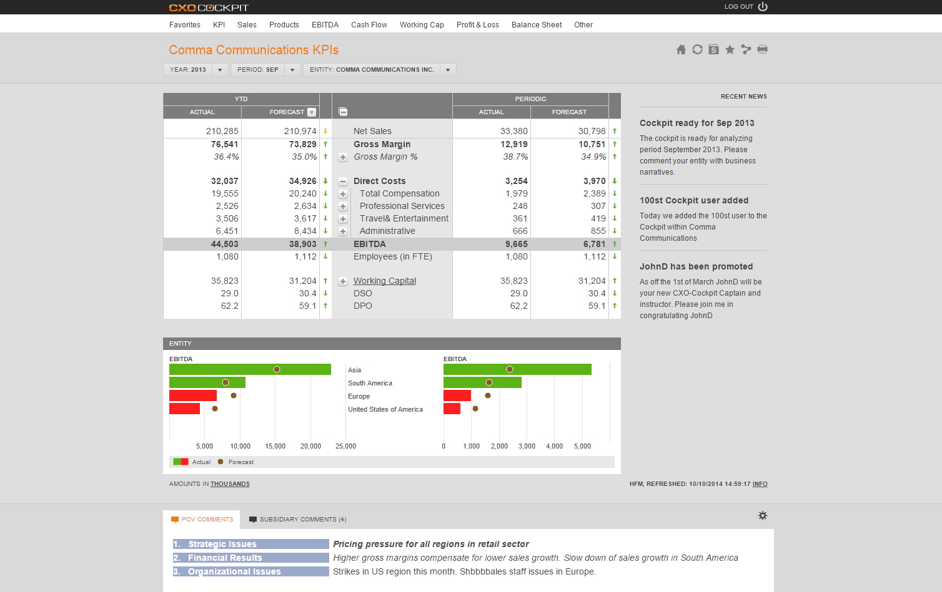Open the Sales menu
Image resolution: width=942 pixels, height=592 pixels.
tap(247, 25)
